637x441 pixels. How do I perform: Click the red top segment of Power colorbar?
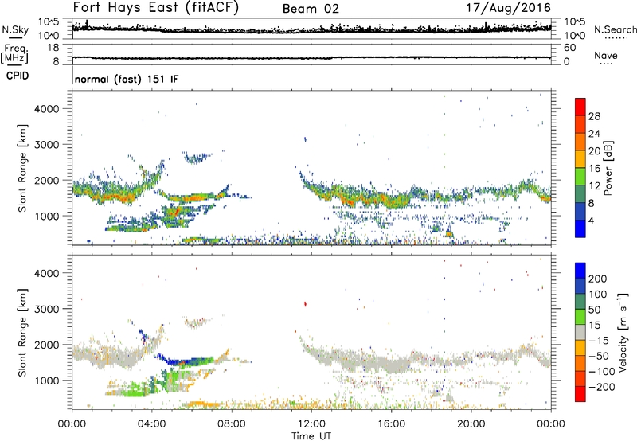pyautogui.click(x=580, y=107)
